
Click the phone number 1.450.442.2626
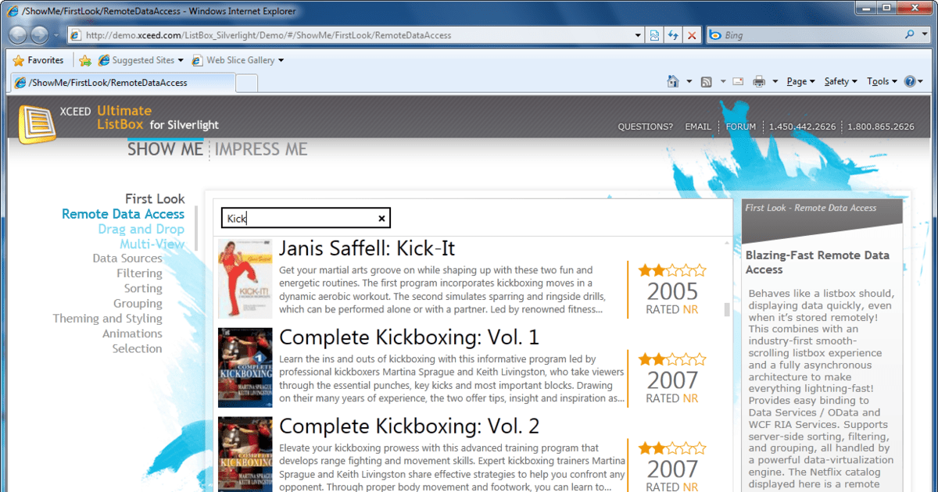(x=802, y=127)
